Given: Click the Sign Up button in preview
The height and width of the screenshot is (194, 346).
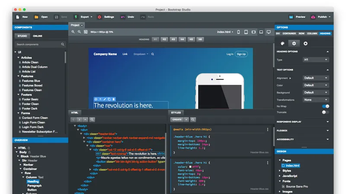Looking at the screenshot, I should click(241, 54).
